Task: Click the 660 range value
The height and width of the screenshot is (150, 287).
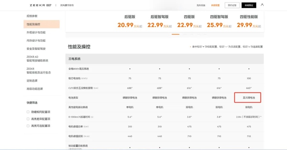Action: [x=249, y=88]
